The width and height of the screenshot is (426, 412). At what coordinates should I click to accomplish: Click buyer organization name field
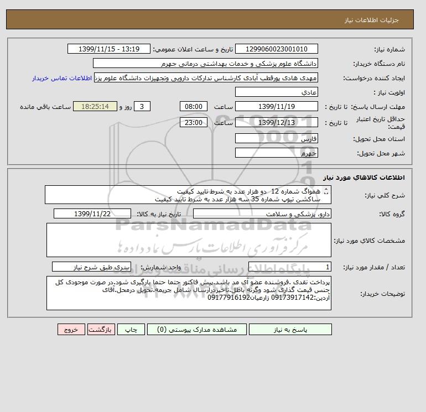205,63
